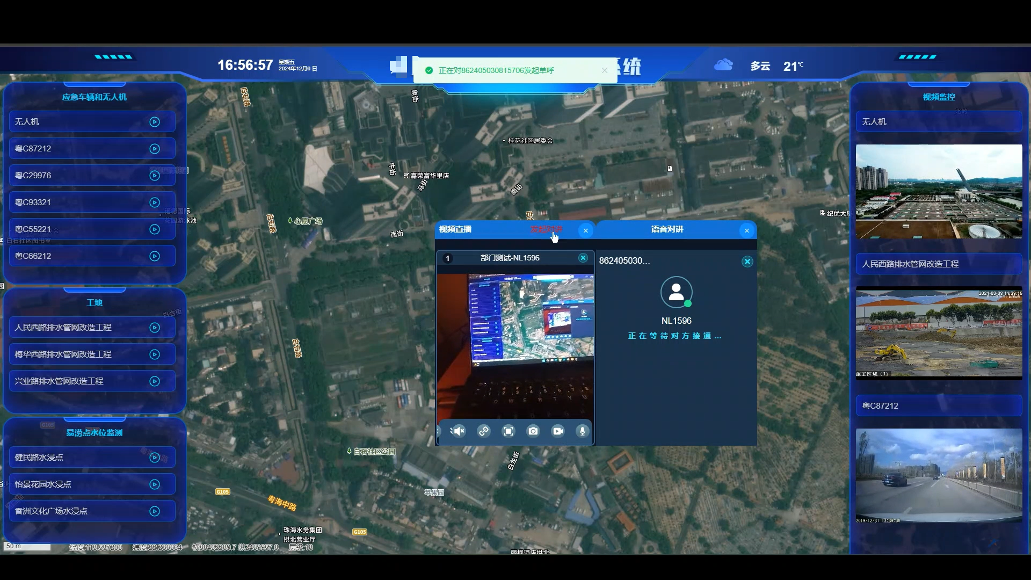Click the 视频监控 panel header
This screenshot has height=580, width=1031.
[x=939, y=97]
